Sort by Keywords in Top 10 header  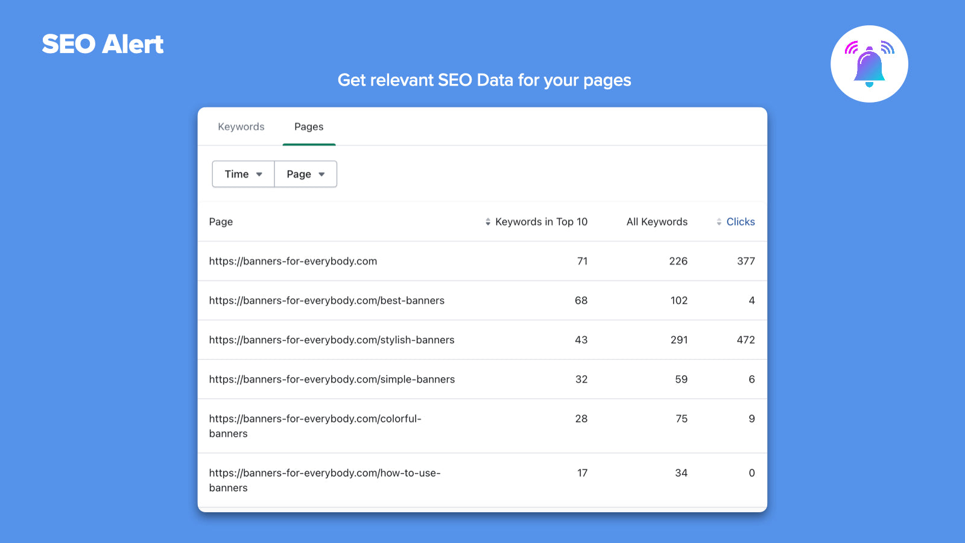click(541, 222)
